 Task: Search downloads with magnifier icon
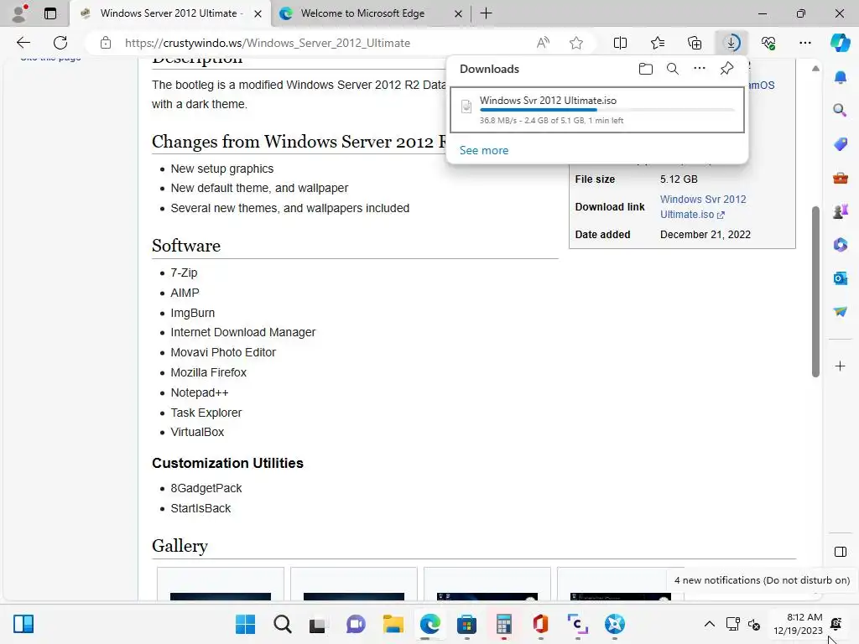coord(672,69)
